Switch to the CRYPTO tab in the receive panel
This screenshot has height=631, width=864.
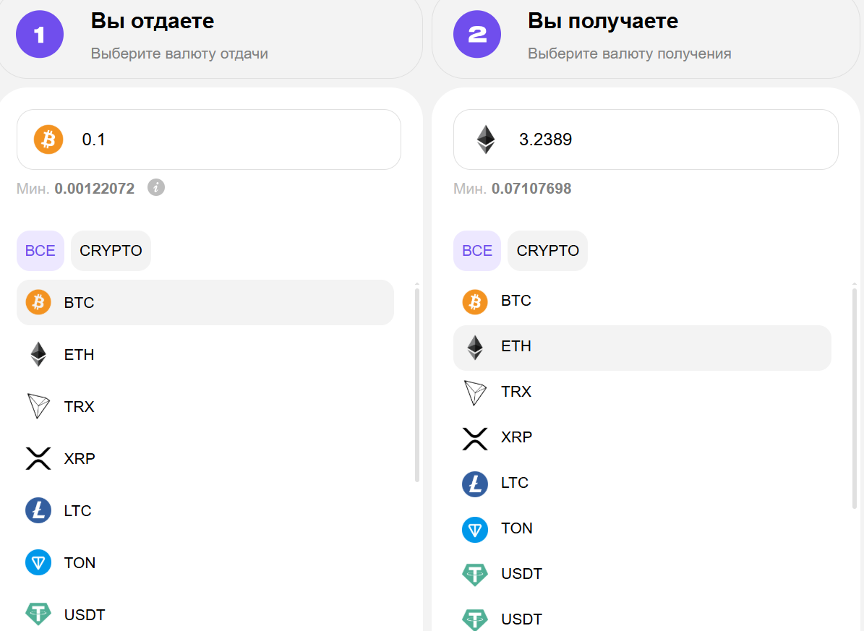coord(548,251)
